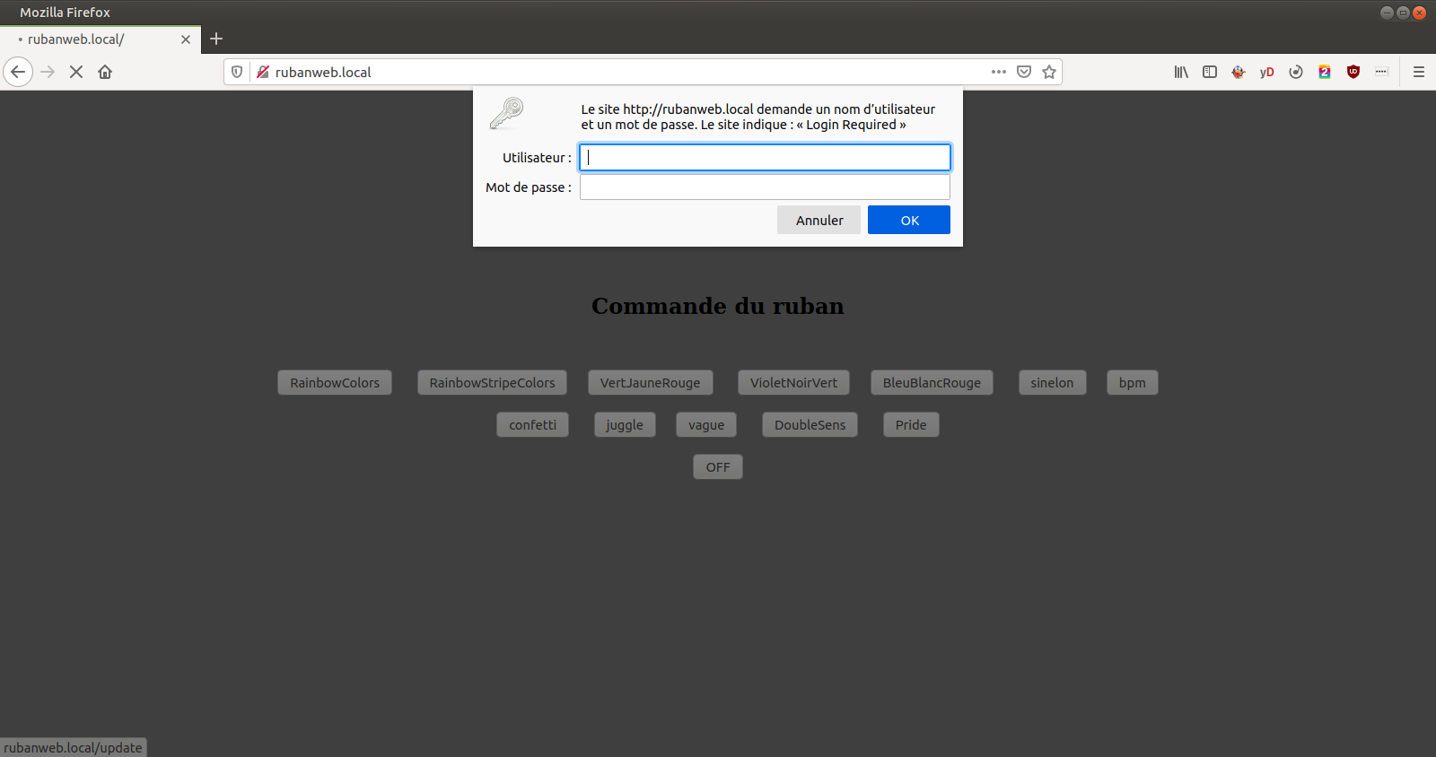This screenshot has height=757, width=1436.
Task: Click the Mot de passe field
Action: [x=765, y=187]
